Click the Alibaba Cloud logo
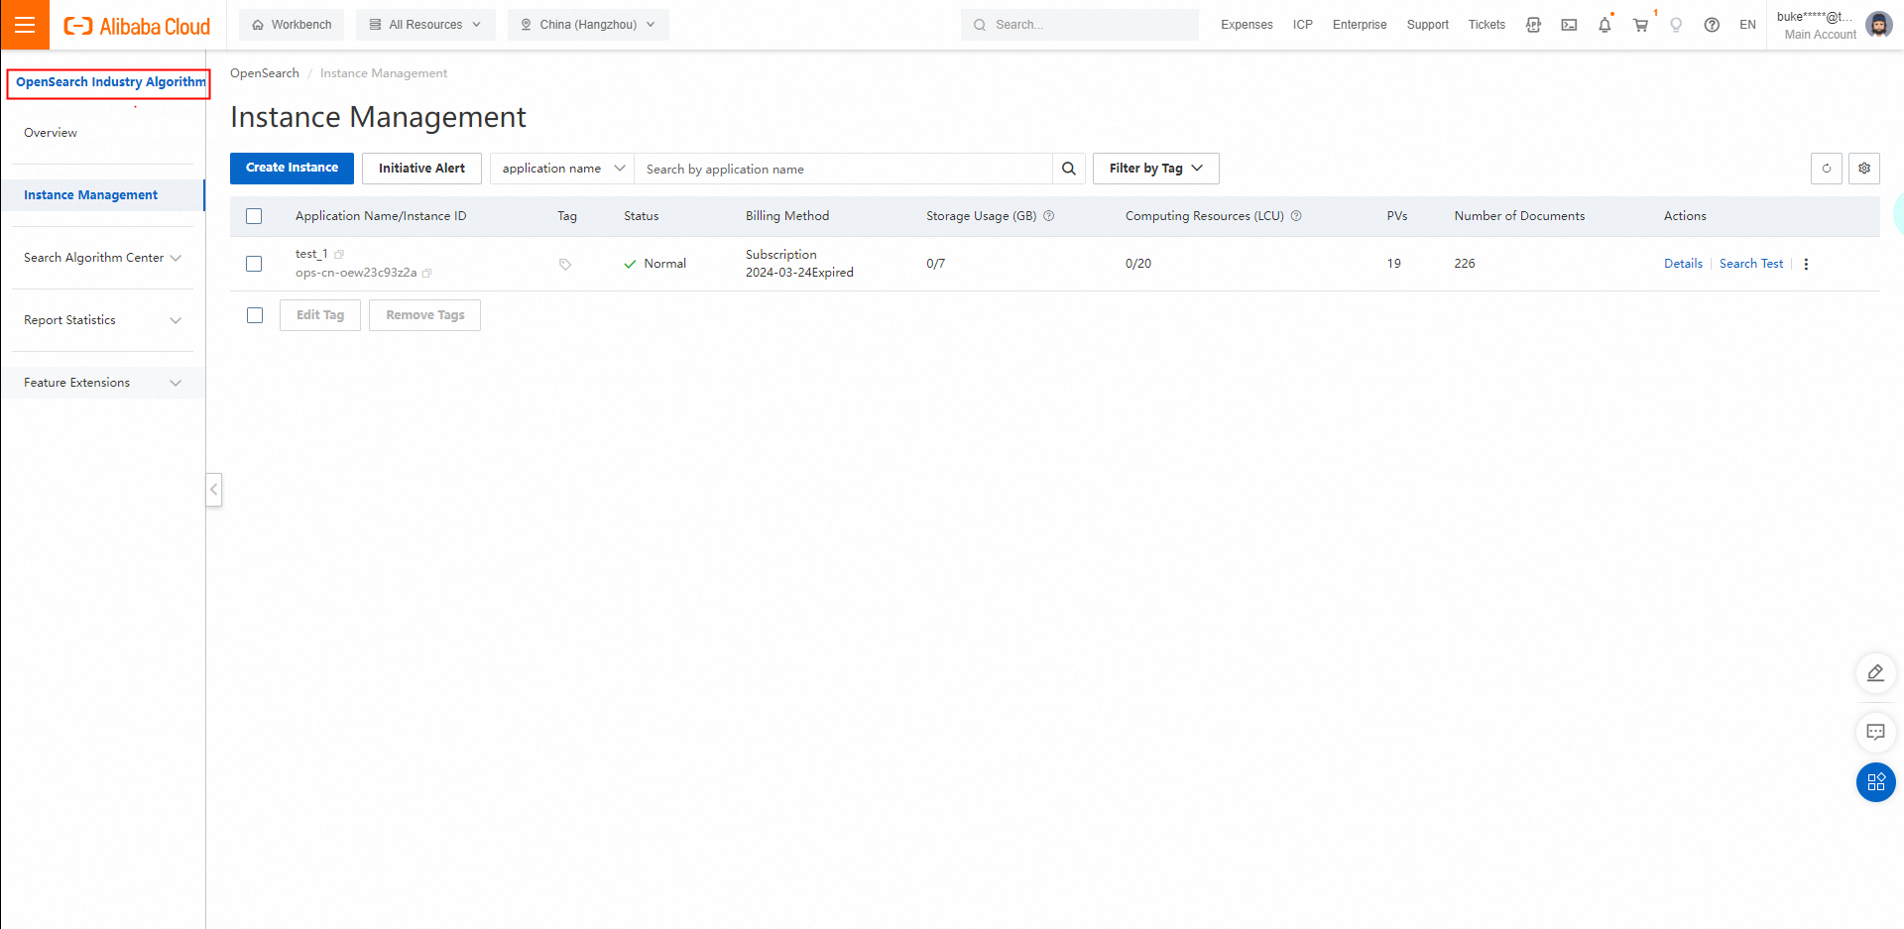 pyautogui.click(x=137, y=26)
